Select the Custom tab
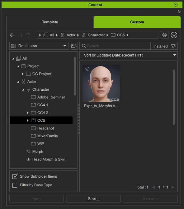The height and width of the screenshot is (209, 184). click(x=137, y=22)
